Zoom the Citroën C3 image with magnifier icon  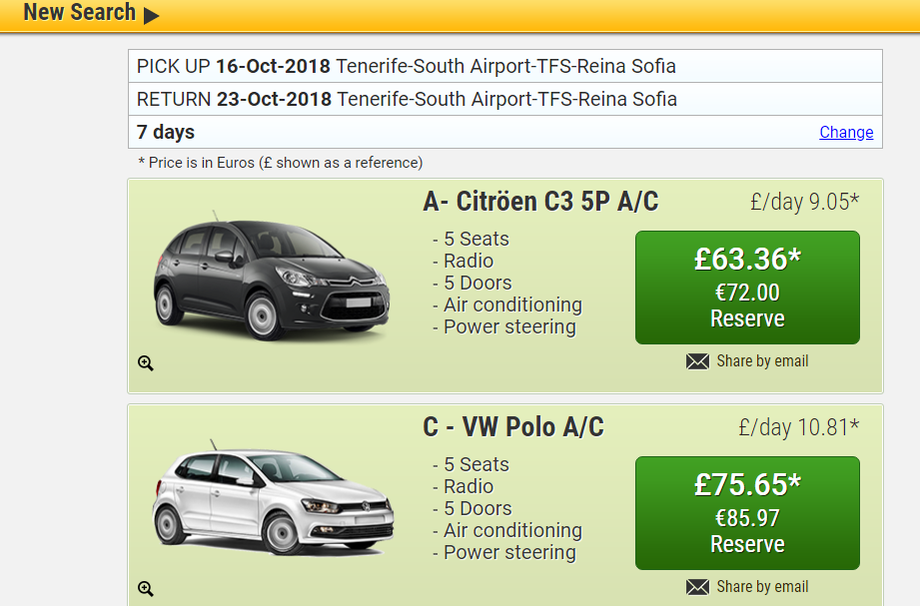click(x=146, y=363)
